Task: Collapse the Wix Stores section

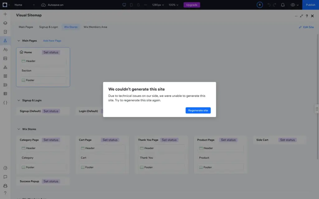Action: pos(19,129)
